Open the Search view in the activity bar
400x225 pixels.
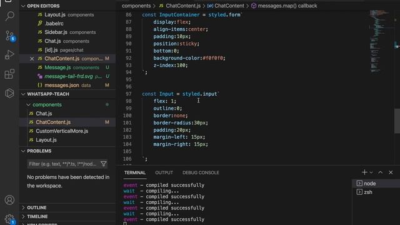click(9, 16)
